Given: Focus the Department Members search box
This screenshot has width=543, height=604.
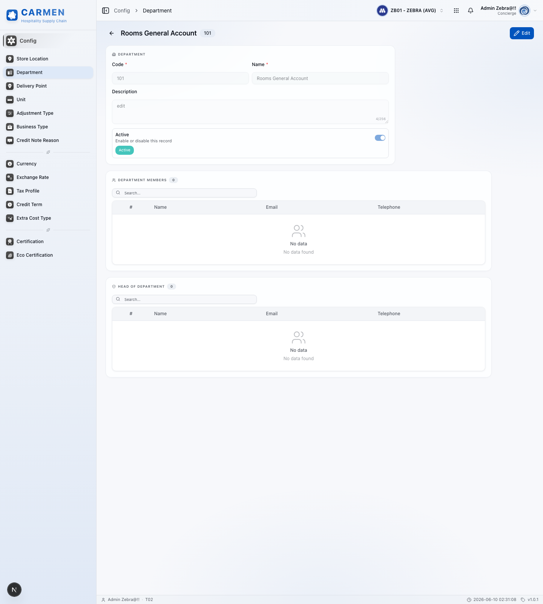Looking at the screenshot, I should [184, 193].
